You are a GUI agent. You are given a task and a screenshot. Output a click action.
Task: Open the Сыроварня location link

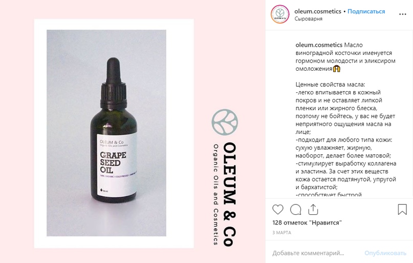(308, 19)
